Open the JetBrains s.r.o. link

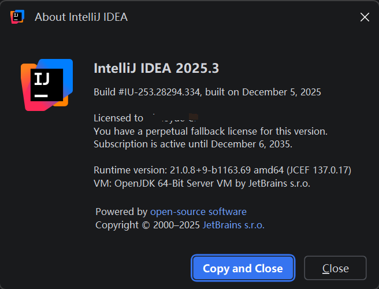pyautogui.click(x=233, y=225)
